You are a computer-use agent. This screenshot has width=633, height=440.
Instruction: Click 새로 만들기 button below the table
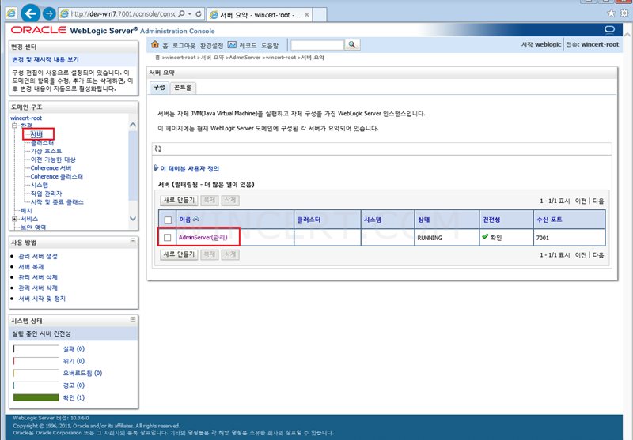(x=179, y=254)
